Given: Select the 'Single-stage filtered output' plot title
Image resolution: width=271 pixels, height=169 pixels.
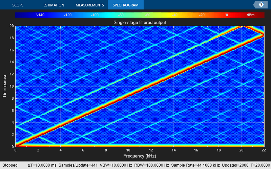Looking at the screenshot, I should click(x=140, y=22).
